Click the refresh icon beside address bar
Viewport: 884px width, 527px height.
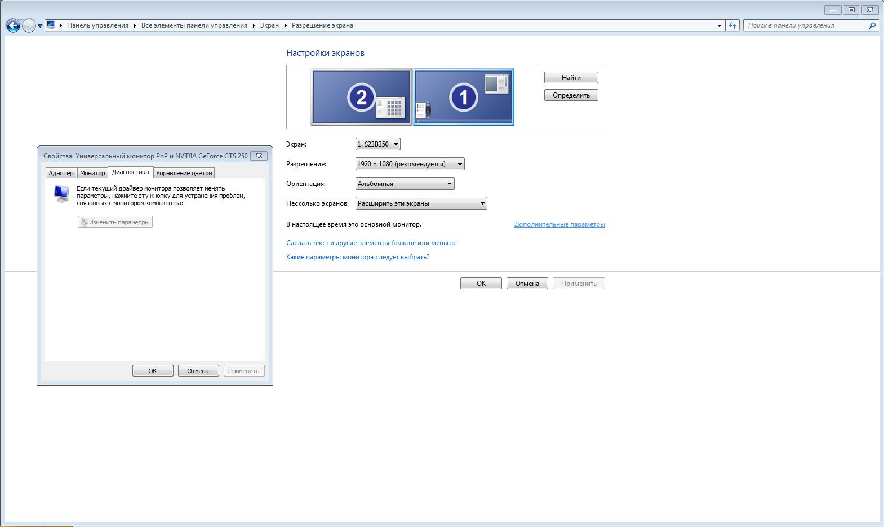(x=732, y=25)
